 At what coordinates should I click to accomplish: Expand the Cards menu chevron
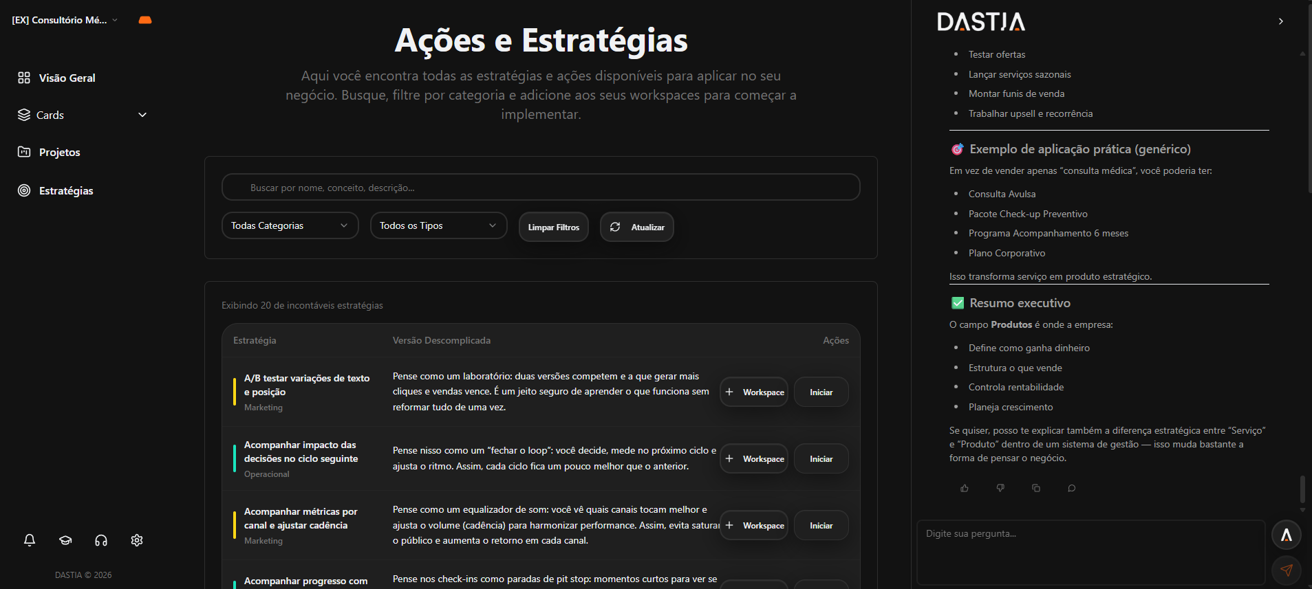tap(142, 115)
